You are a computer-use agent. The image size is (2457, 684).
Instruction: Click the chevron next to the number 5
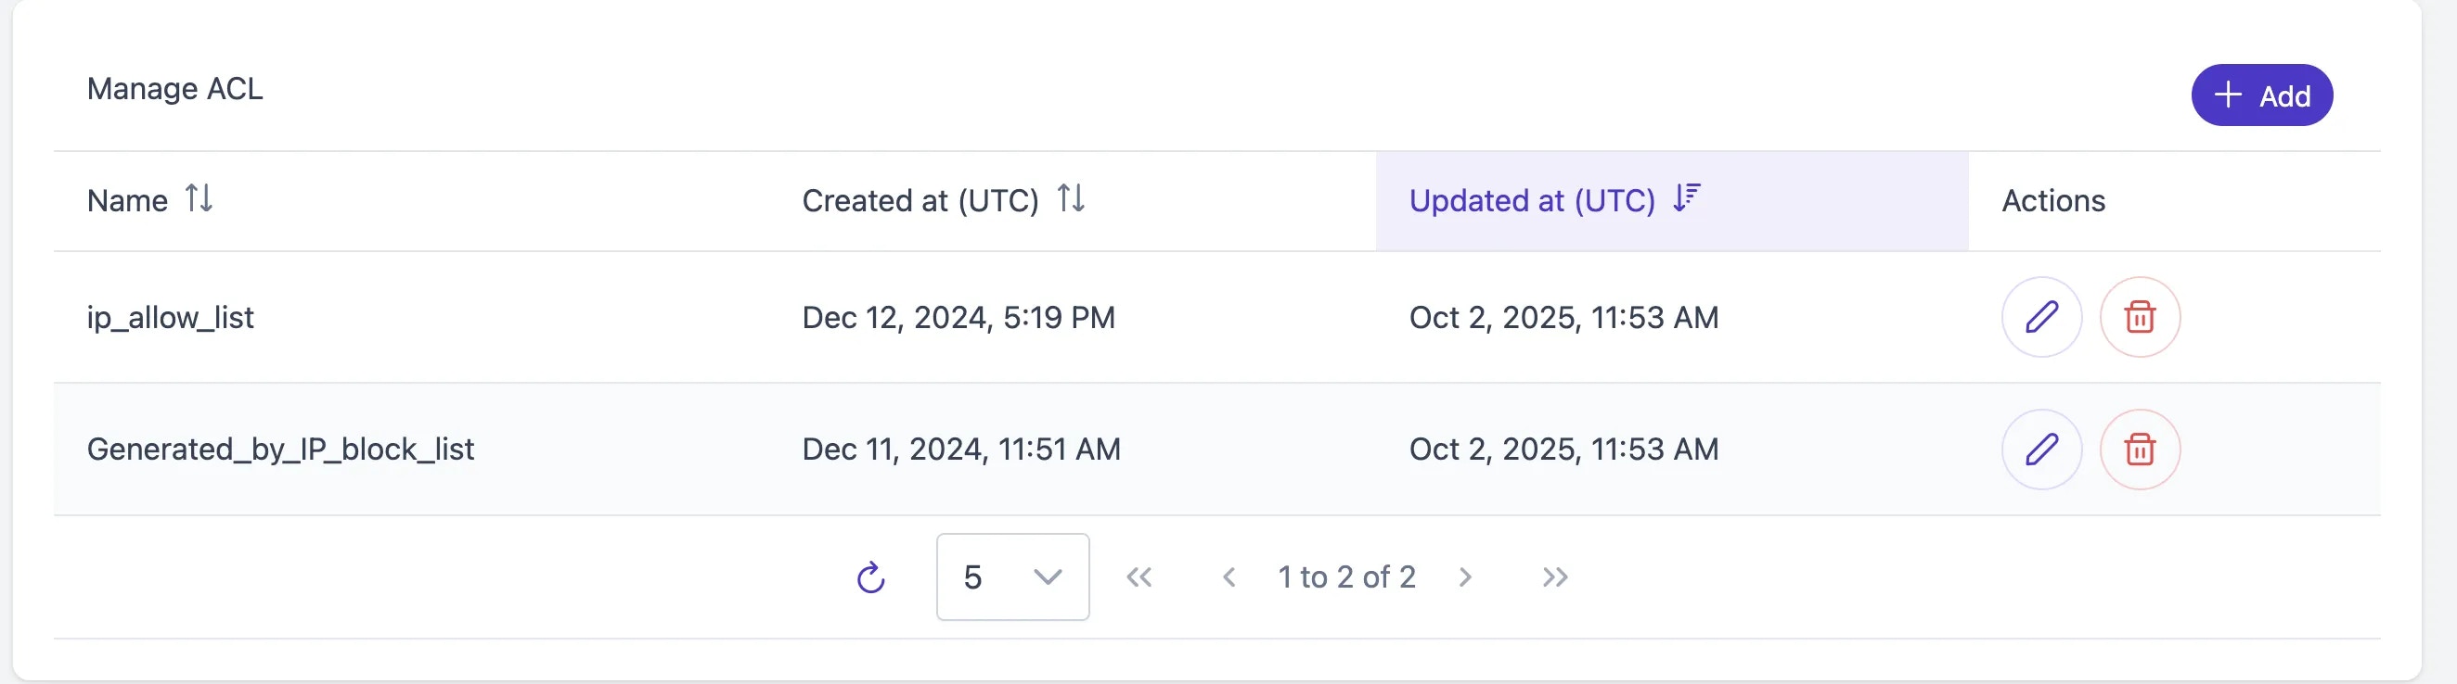[1047, 576]
